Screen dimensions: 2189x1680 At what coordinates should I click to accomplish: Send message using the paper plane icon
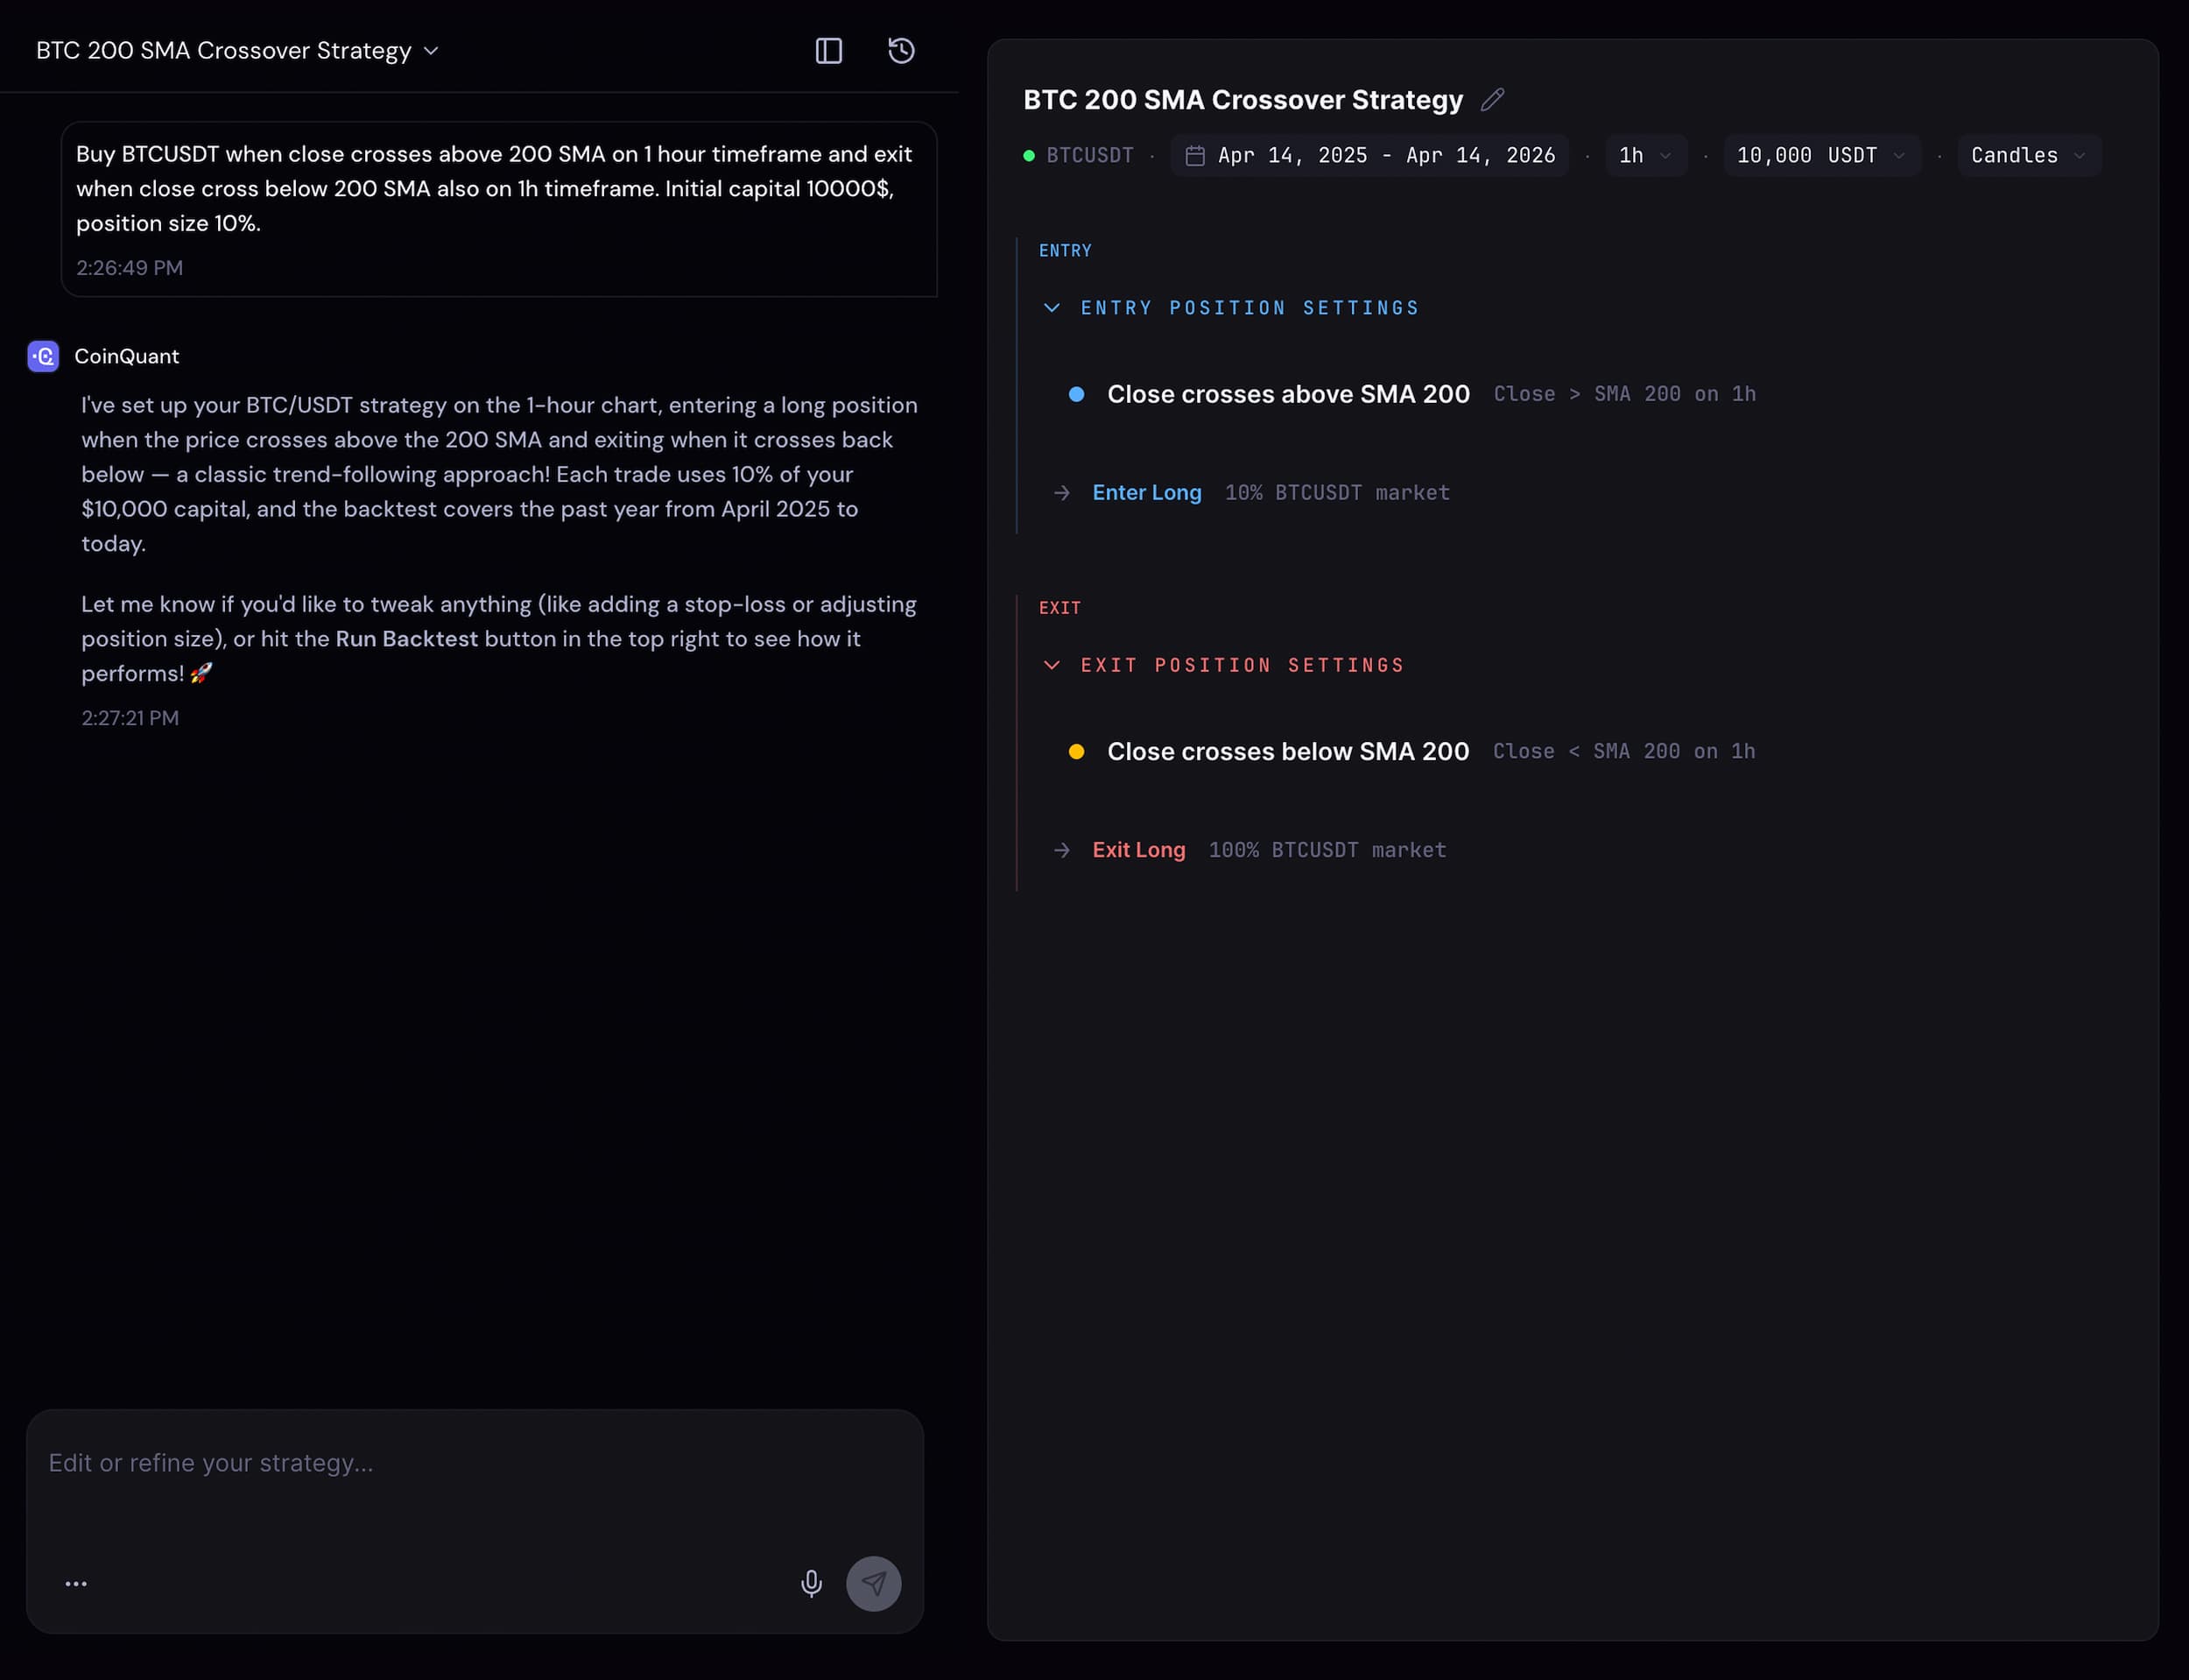point(874,1583)
